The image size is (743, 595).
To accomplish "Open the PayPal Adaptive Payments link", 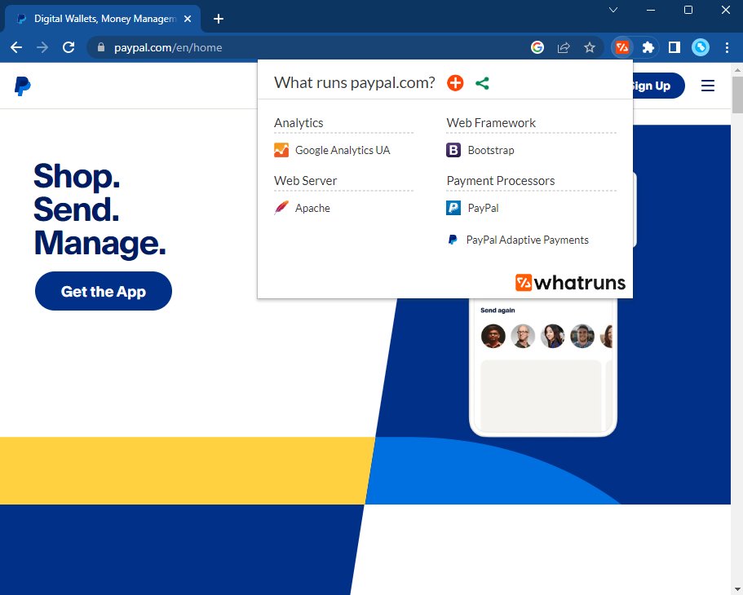I will pos(528,240).
